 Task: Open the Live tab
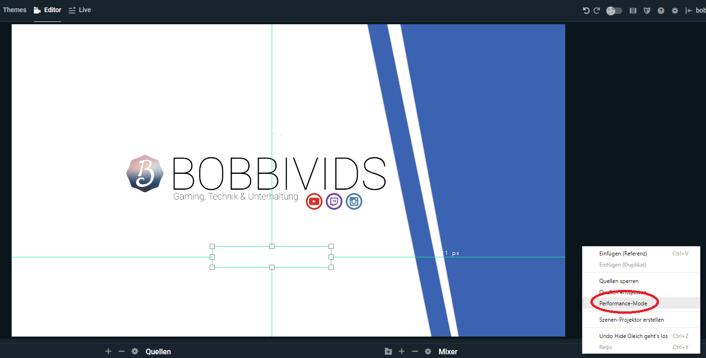click(80, 10)
